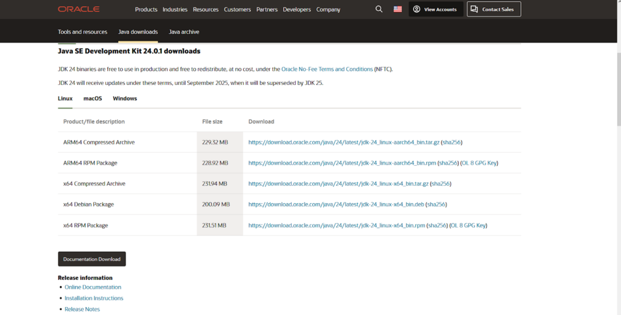Switch to the Java archive tab
Screen dimensions: 621x315
point(184,32)
